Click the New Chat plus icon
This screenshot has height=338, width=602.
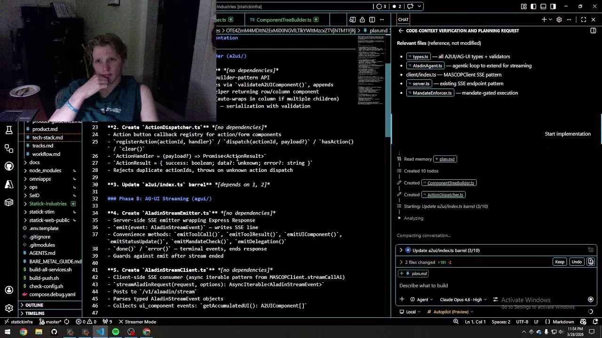point(544,20)
